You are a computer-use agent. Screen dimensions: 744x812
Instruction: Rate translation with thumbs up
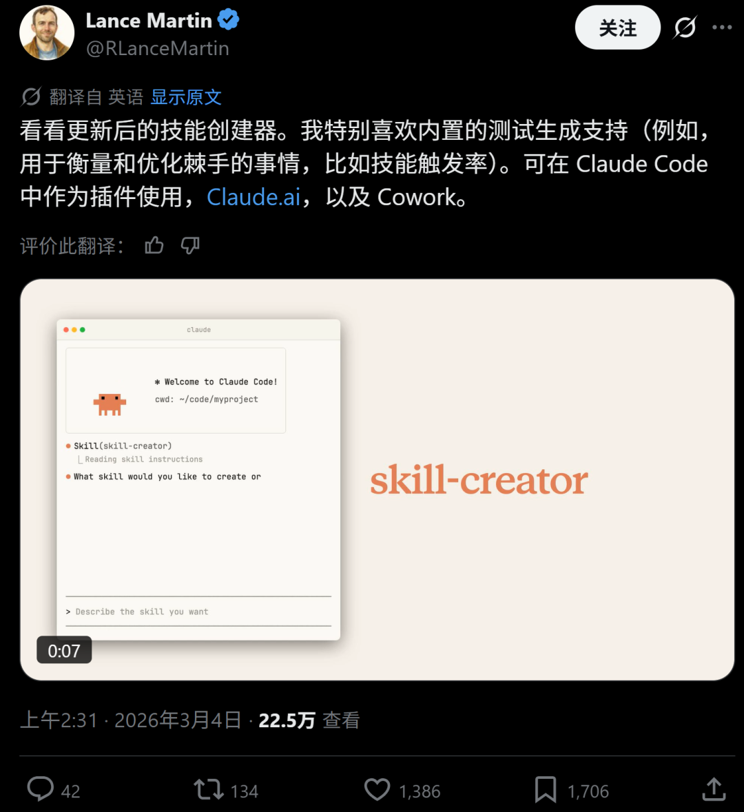154,245
